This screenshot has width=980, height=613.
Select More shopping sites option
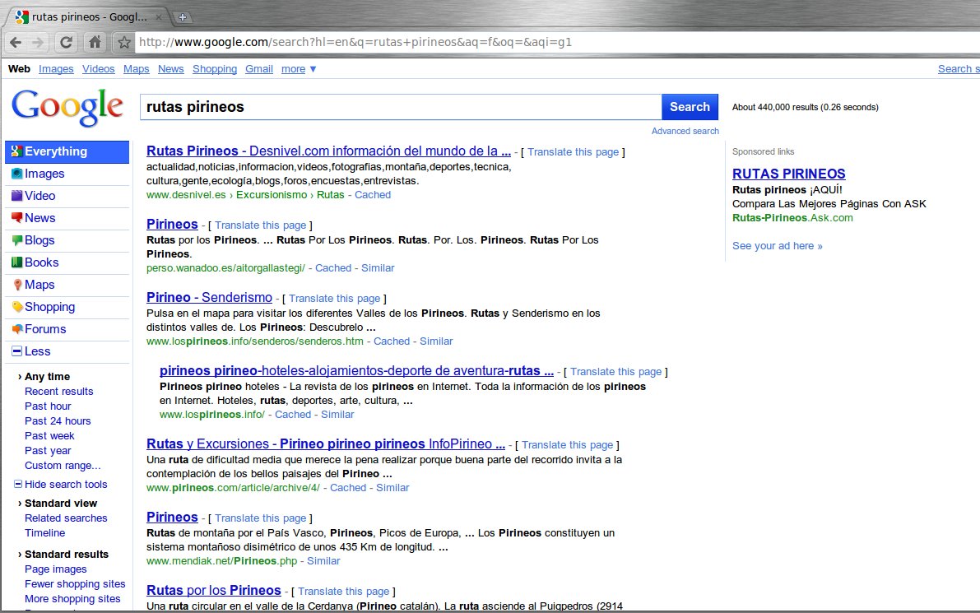(x=72, y=599)
